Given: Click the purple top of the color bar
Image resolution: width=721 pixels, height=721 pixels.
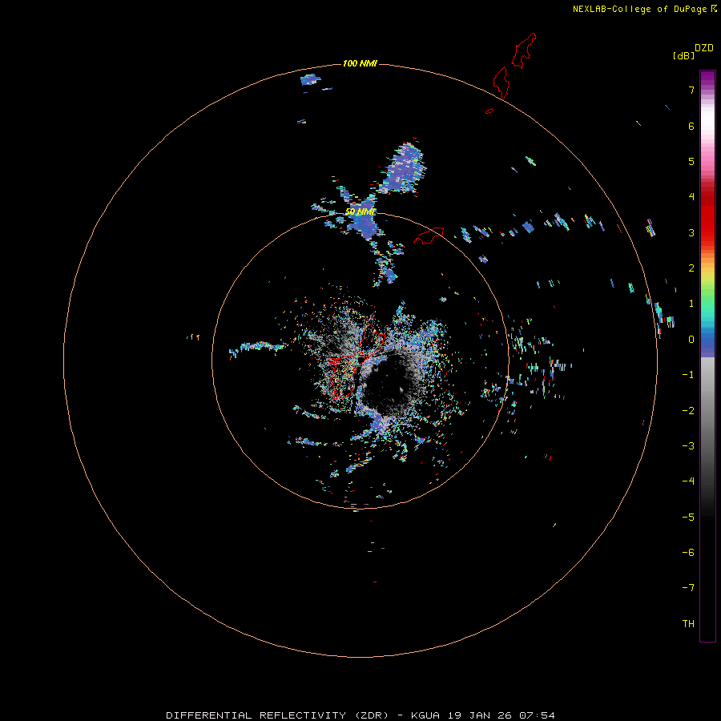Looking at the screenshot, I should (707, 79).
